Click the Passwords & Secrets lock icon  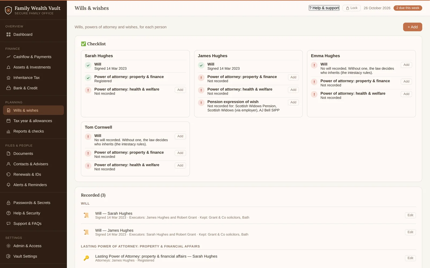(9, 203)
